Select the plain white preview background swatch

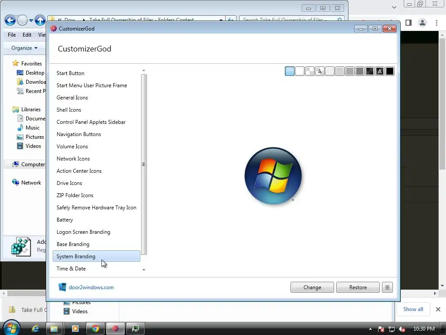point(300,71)
